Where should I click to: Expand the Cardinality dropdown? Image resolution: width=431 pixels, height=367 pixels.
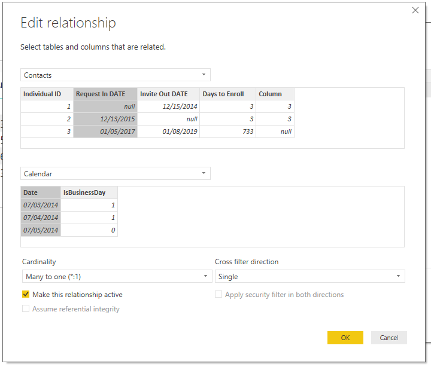point(117,276)
